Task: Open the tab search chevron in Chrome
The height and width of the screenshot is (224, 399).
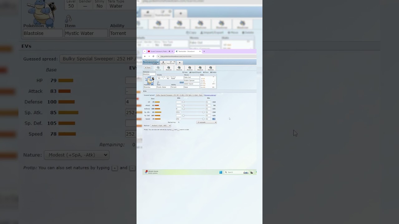Action: (x=145, y=51)
